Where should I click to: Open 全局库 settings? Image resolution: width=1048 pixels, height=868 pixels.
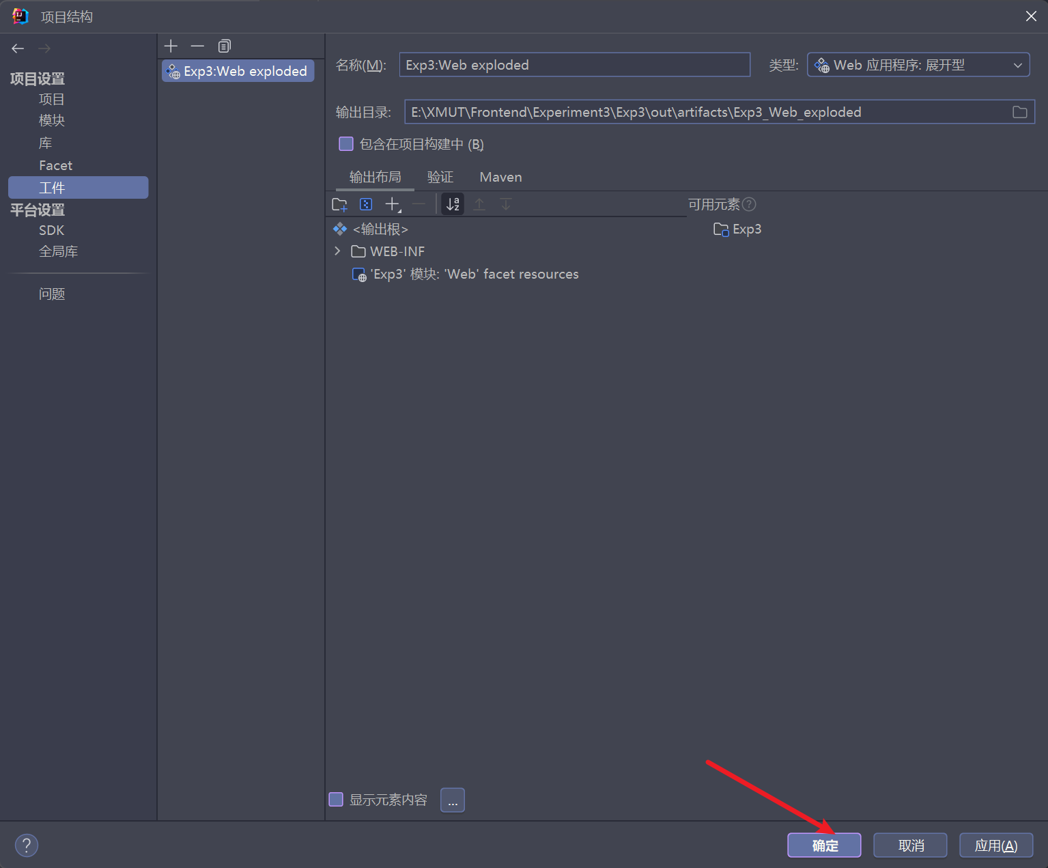click(58, 251)
